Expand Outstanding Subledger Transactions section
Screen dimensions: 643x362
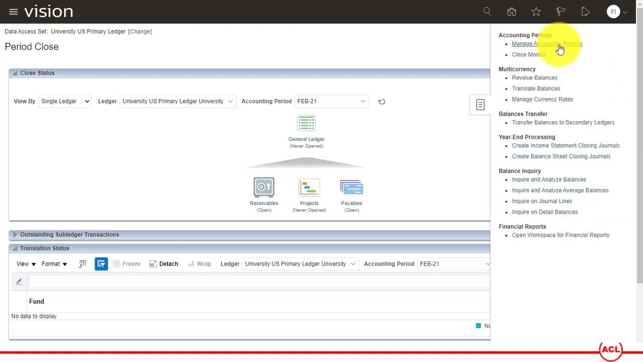pyautogui.click(x=15, y=235)
